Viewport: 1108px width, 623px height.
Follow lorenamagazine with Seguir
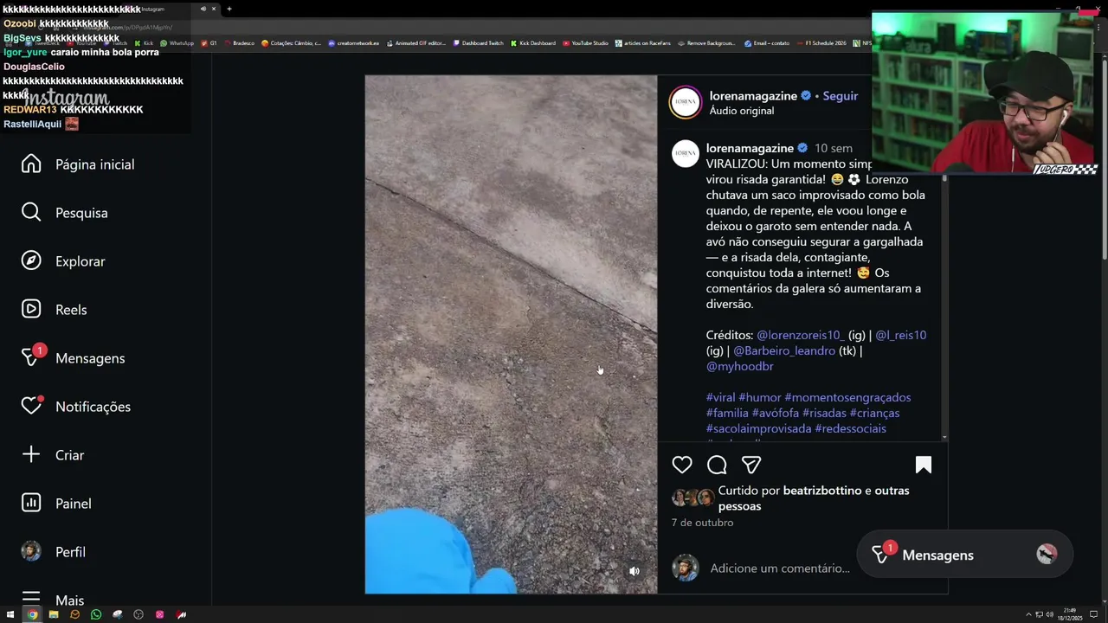pyautogui.click(x=840, y=96)
